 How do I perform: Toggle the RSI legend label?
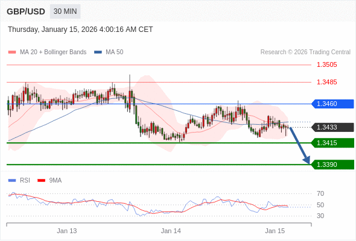(25, 181)
